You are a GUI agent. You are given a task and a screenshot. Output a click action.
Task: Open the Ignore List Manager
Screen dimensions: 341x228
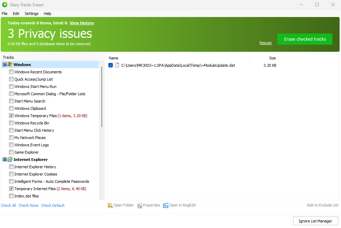[315, 221]
